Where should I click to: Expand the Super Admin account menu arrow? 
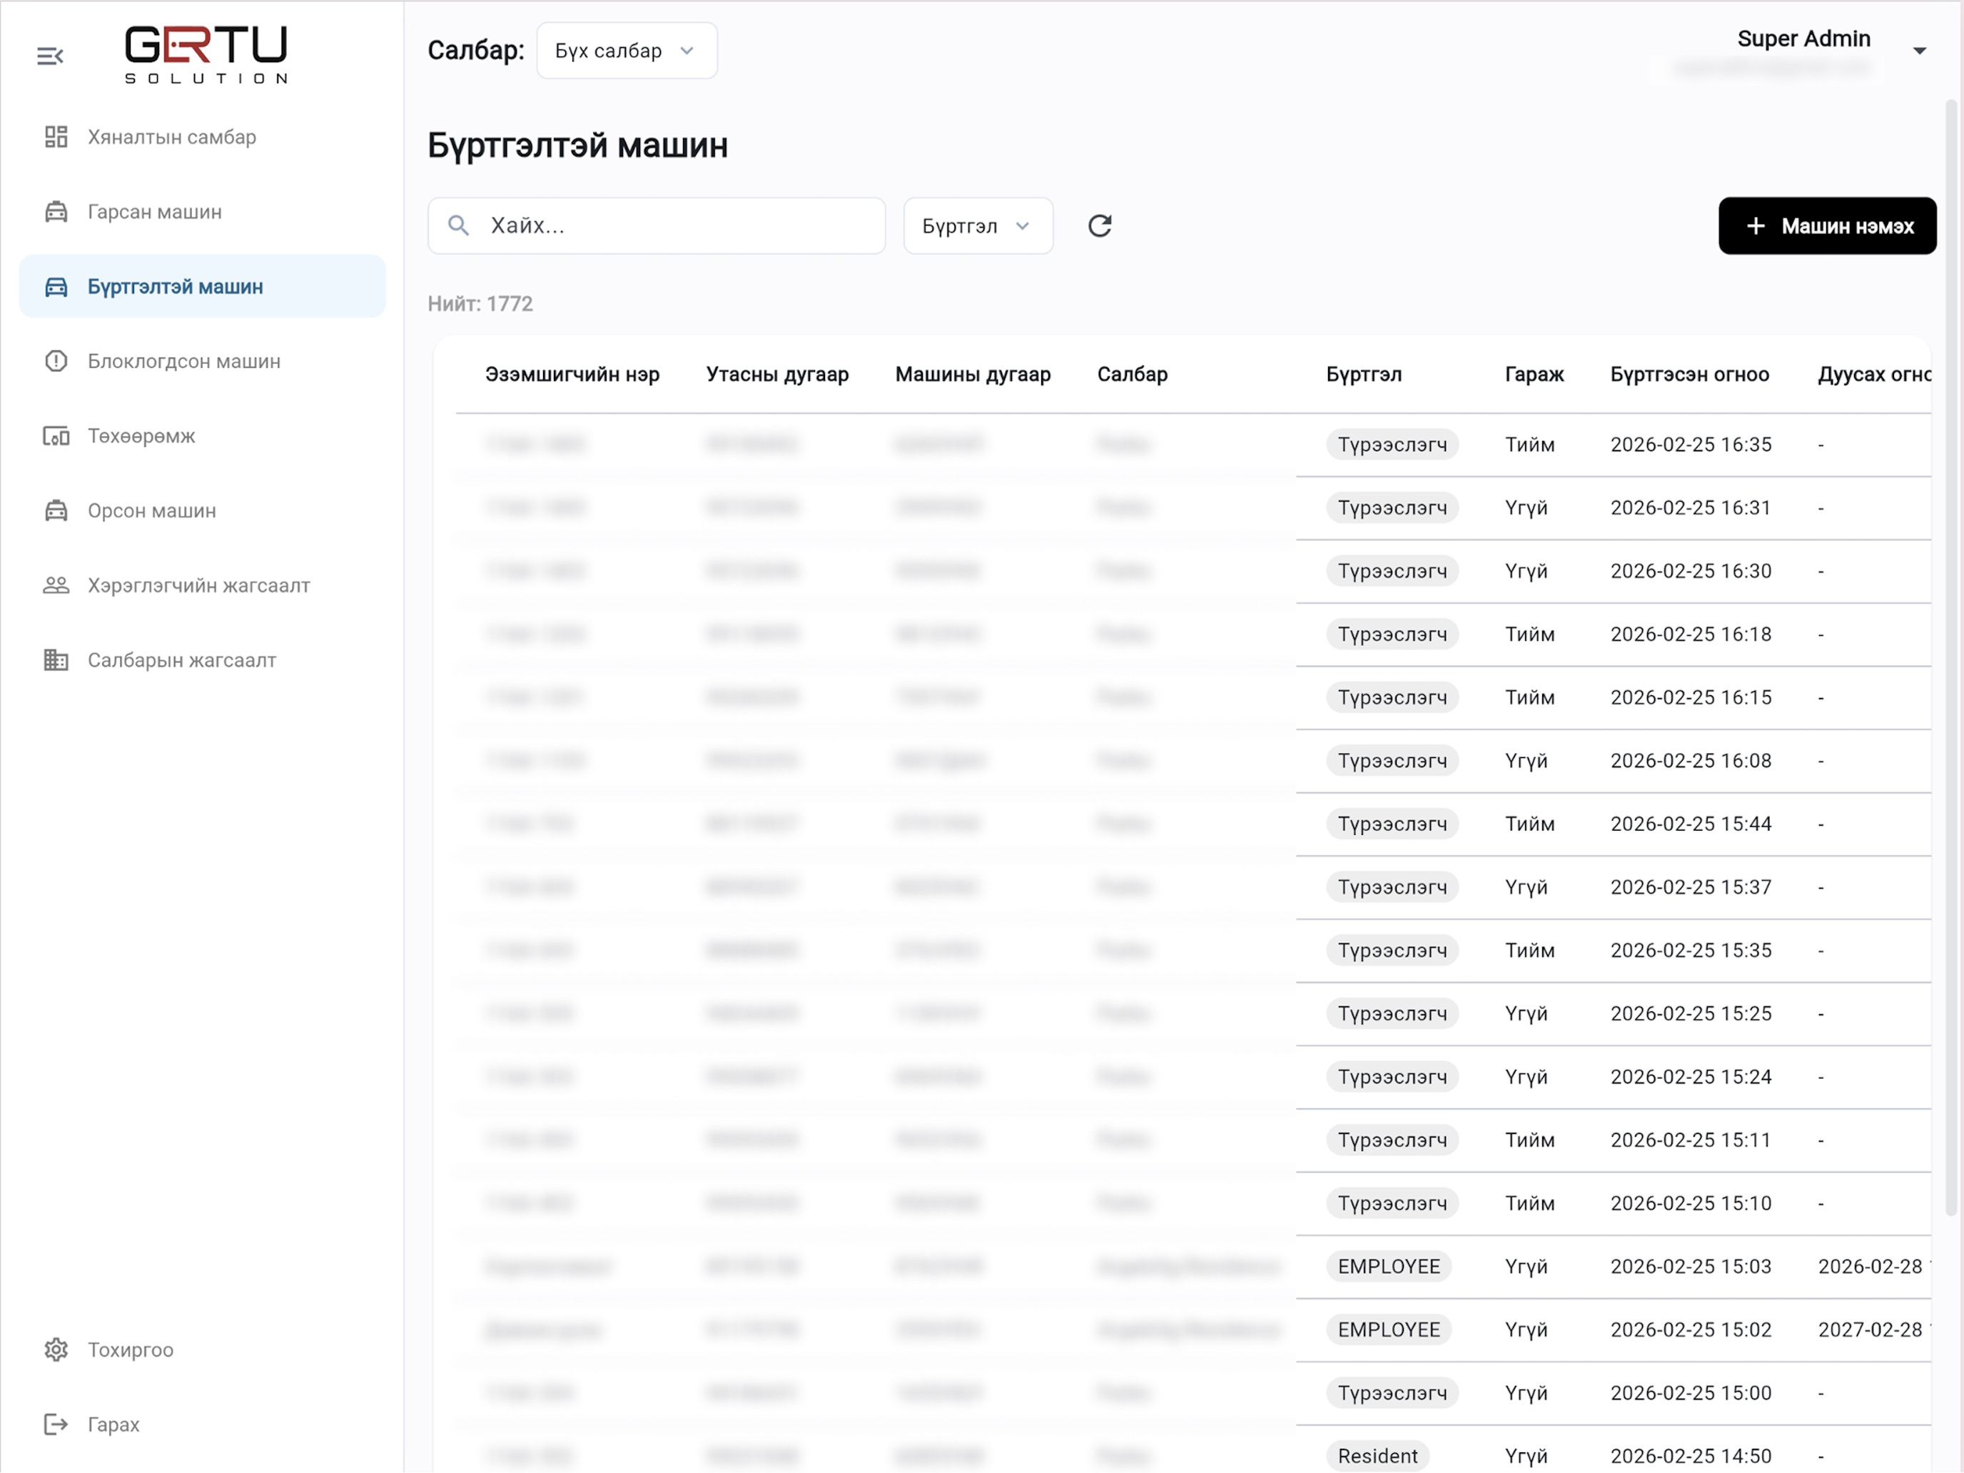click(x=1919, y=51)
